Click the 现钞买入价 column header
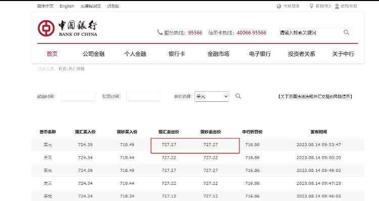 click(127, 132)
